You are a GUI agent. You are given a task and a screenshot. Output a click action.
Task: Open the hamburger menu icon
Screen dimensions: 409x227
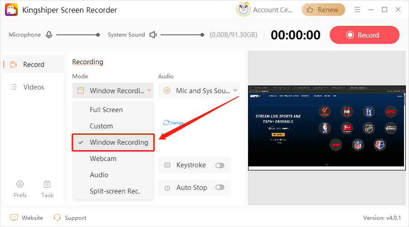click(357, 9)
